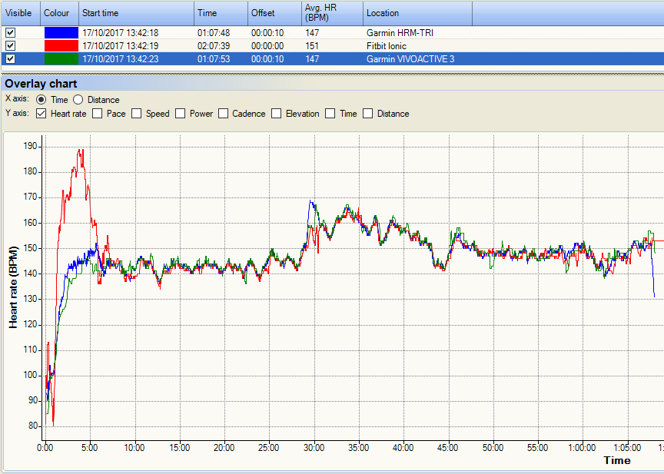Click the 150 label on heart rate axis

tap(31, 248)
